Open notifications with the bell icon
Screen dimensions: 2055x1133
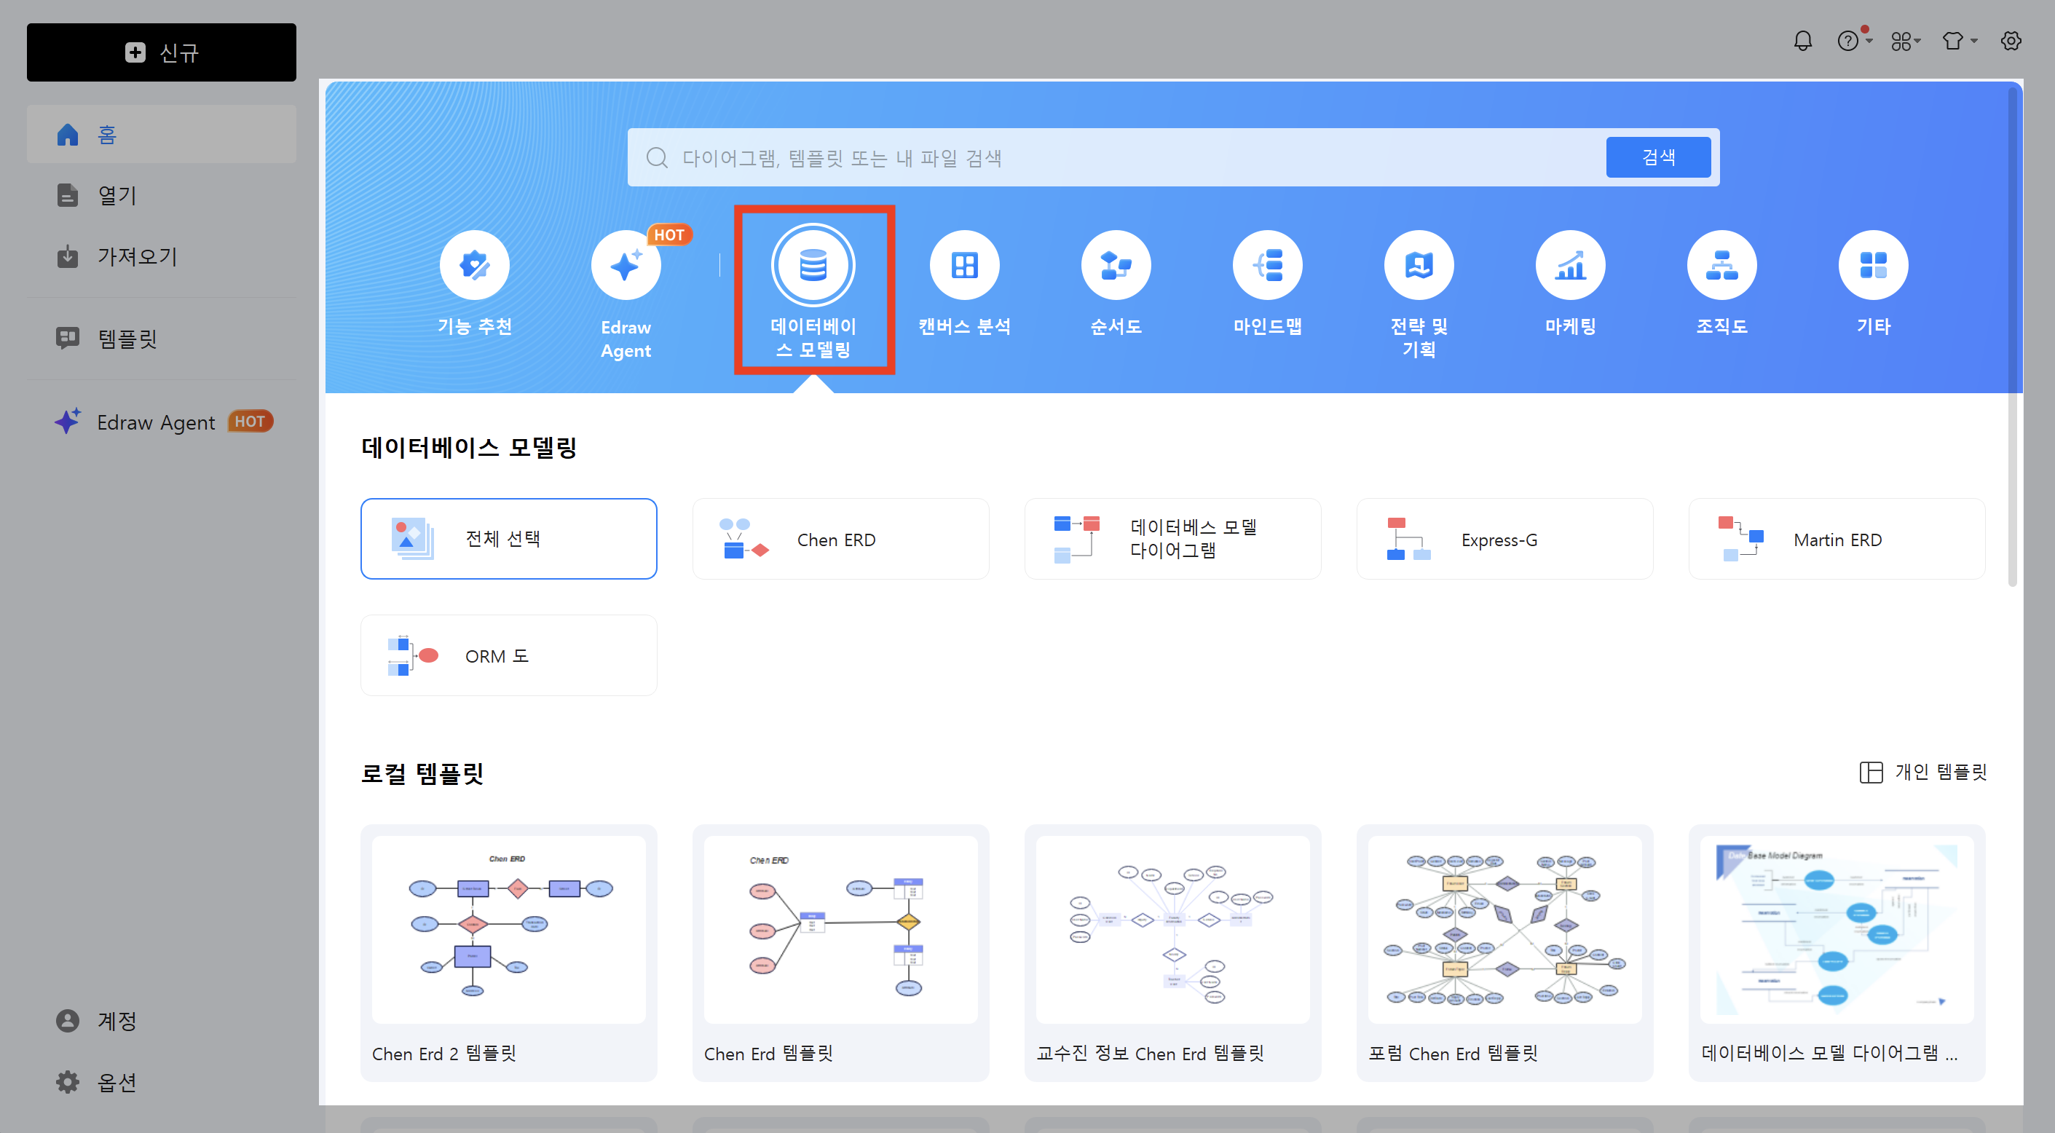(1802, 41)
